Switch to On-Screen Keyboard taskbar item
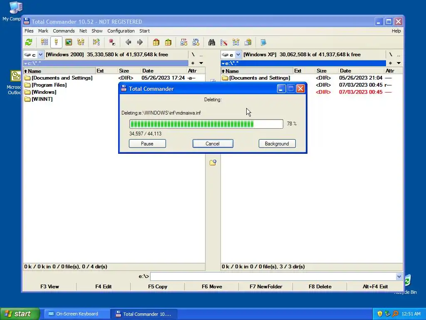426x320 pixels. tap(77, 314)
